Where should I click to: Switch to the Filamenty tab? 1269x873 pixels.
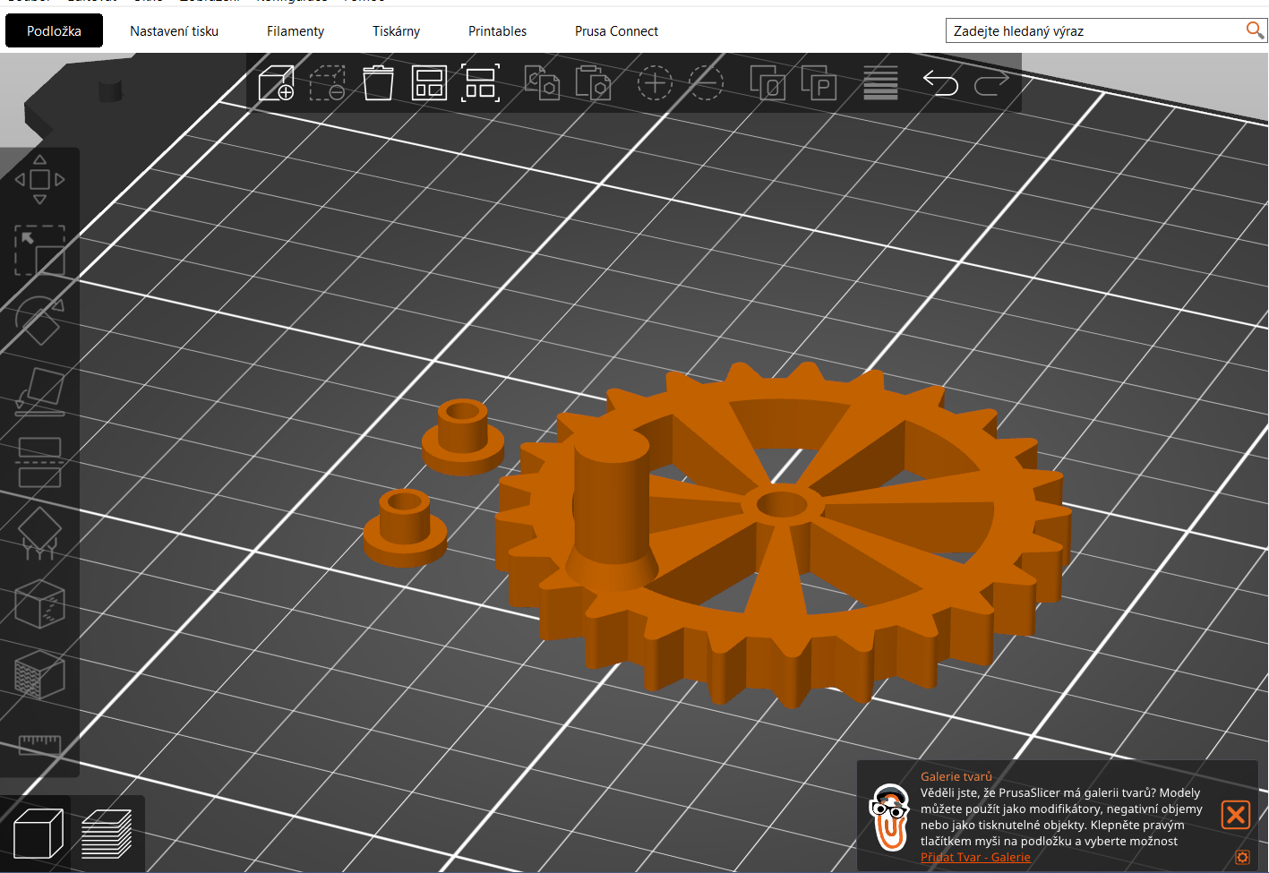coord(296,30)
